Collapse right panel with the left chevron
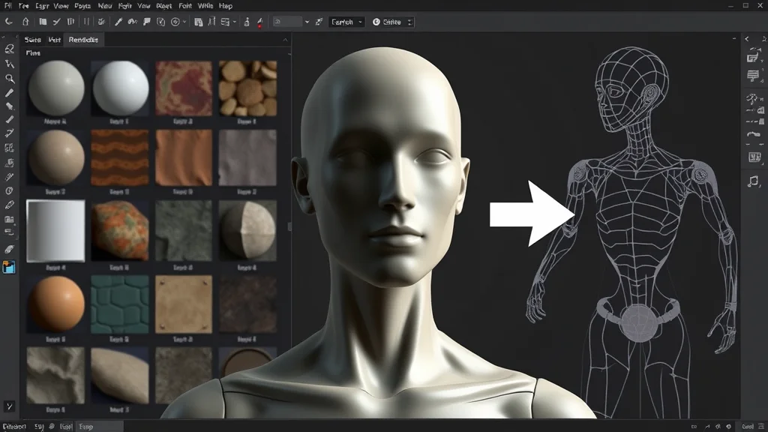This screenshot has height=432, width=768. [x=747, y=39]
